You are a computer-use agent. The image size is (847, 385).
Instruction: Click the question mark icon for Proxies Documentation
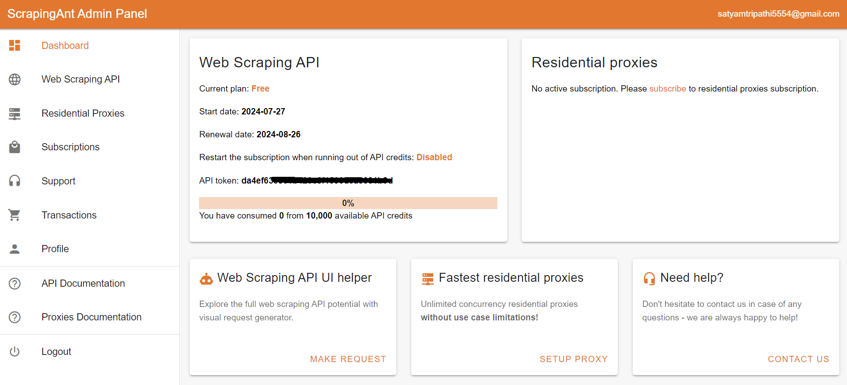(x=14, y=317)
